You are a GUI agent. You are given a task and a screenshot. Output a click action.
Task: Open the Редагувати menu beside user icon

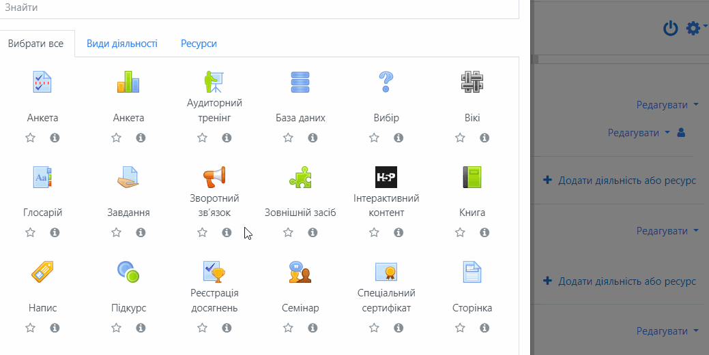click(x=639, y=133)
